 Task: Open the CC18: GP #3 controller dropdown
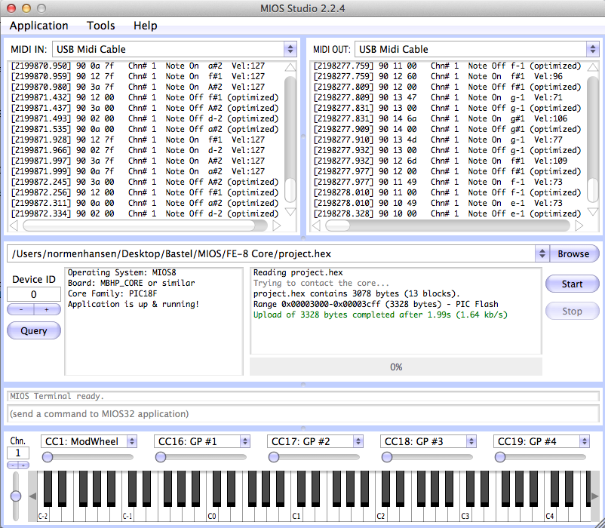pos(428,441)
